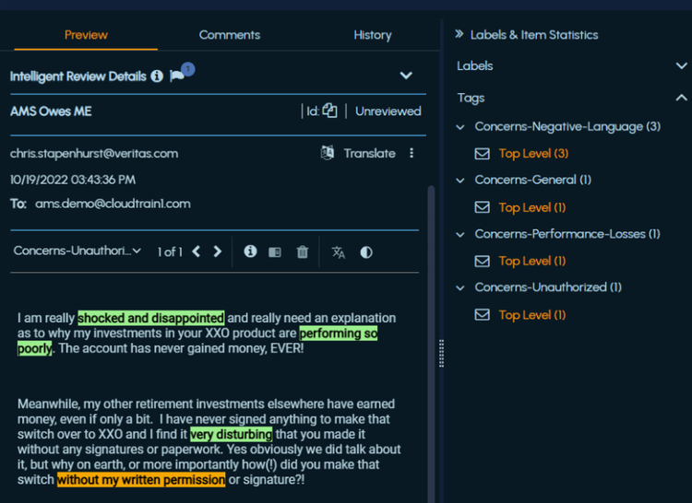This screenshot has height=503, width=692.
Task: Click the preview pane vertical scrollbar
Action: [x=431, y=344]
